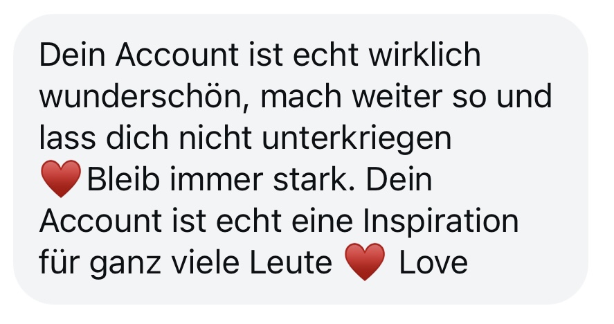Click the word "immer" in the message
Viewport: 614px width, 324px height.
216,180
